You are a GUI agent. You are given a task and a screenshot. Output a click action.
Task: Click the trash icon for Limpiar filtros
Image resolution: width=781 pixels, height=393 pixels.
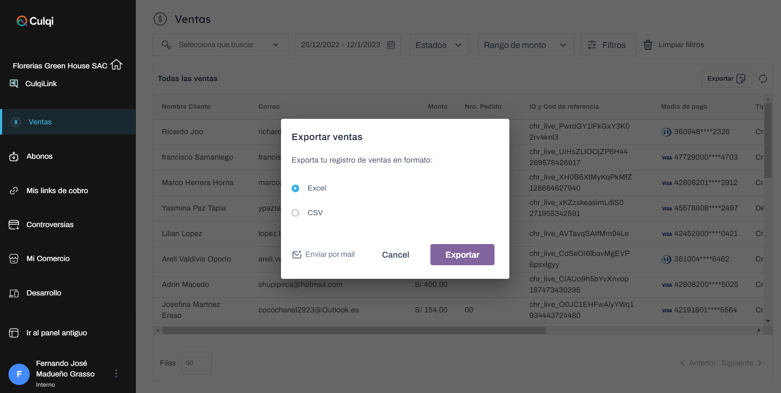tap(648, 45)
